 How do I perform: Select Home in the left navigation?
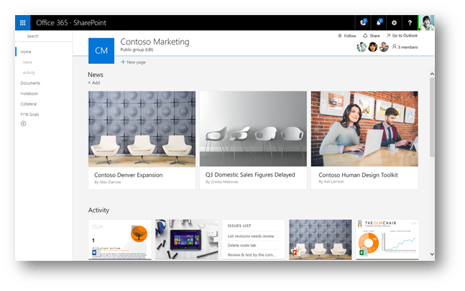coord(26,52)
